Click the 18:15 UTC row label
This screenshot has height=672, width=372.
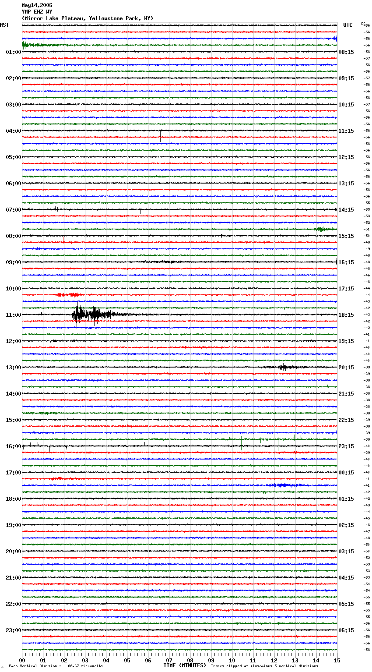pos(346,315)
